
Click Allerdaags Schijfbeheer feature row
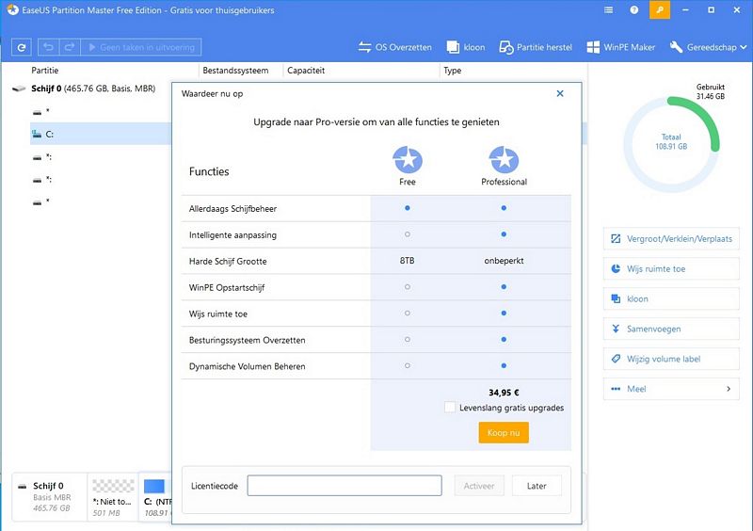click(376, 209)
